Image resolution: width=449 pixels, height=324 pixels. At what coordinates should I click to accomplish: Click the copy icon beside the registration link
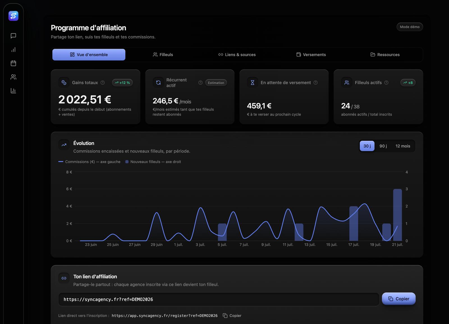(225, 316)
